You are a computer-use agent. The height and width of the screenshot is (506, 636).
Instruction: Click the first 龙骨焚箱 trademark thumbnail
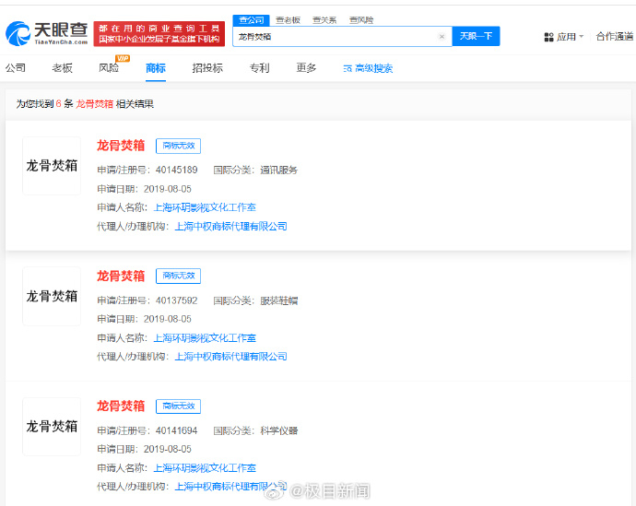52,166
